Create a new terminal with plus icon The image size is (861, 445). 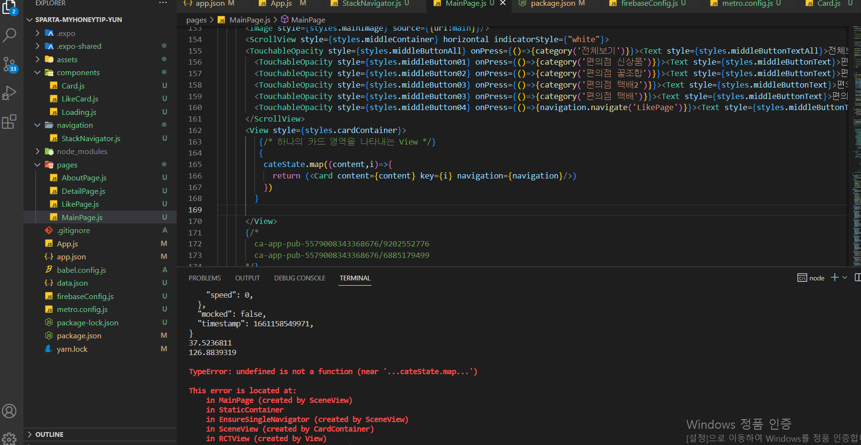point(835,278)
